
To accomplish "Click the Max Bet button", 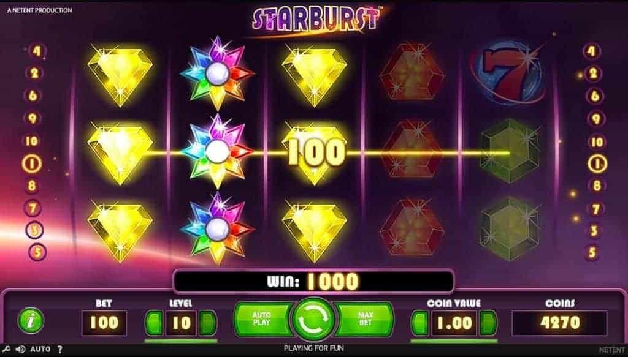I will [365, 319].
